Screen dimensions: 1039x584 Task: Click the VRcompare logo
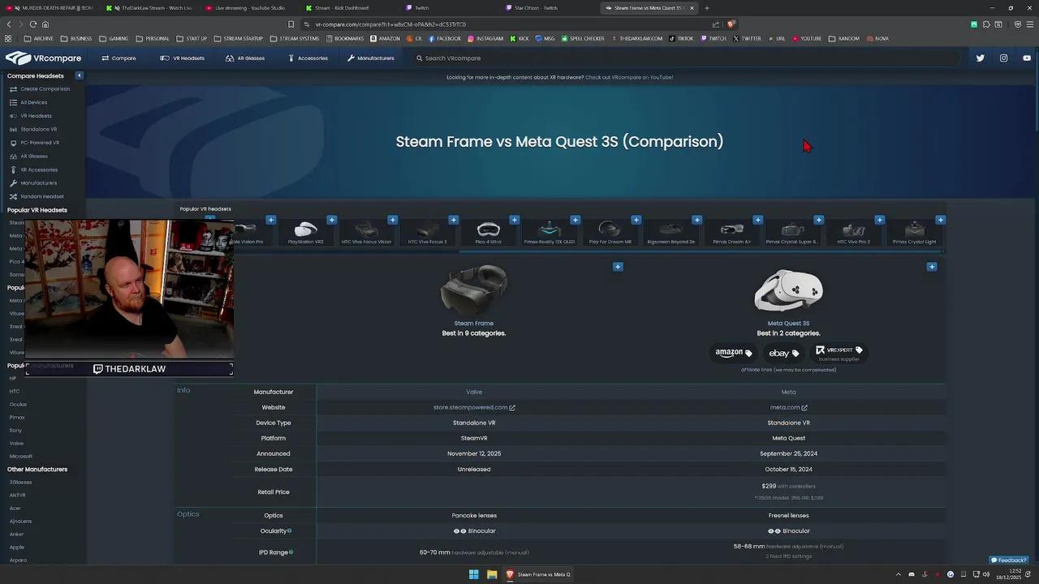44,58
